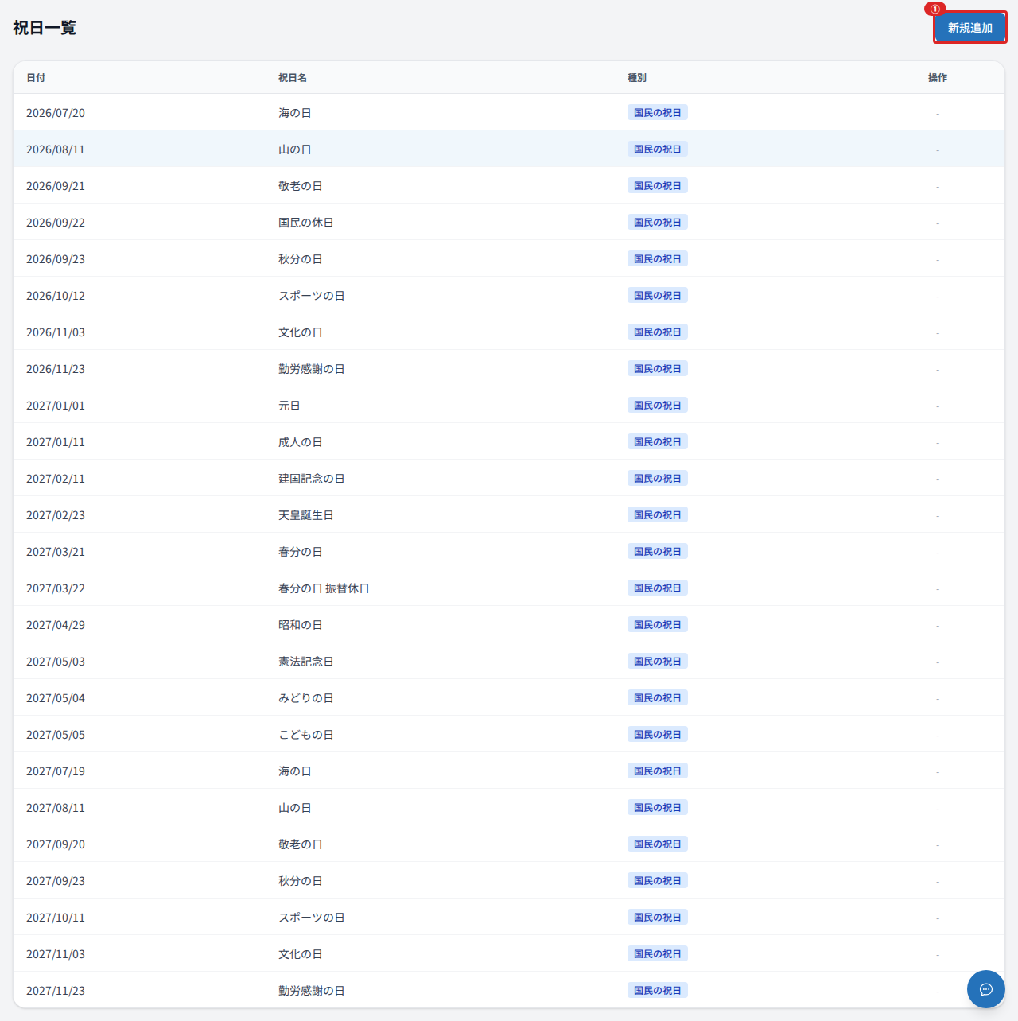Image resolution: width=1018 pixels, height=1021 pixels.
Task: Select the date cell 2026/07/20
Action: click(x=56, y=113)
